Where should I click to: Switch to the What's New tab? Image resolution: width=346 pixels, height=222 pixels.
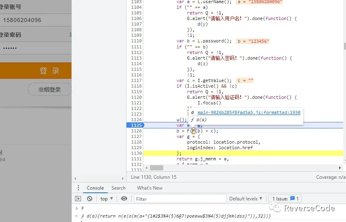[x=150, y=188]
